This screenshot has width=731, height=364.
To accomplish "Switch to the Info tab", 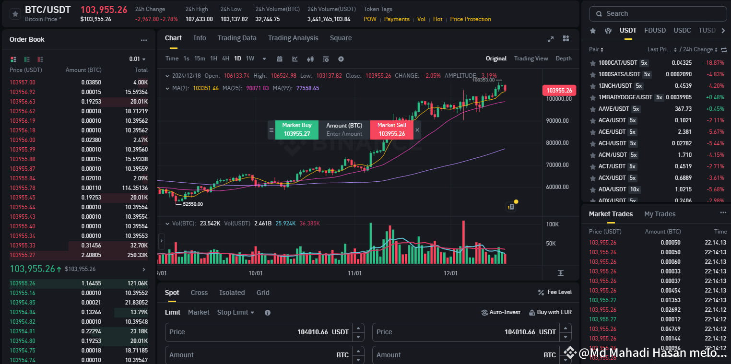I will click(x=200, y=38).
